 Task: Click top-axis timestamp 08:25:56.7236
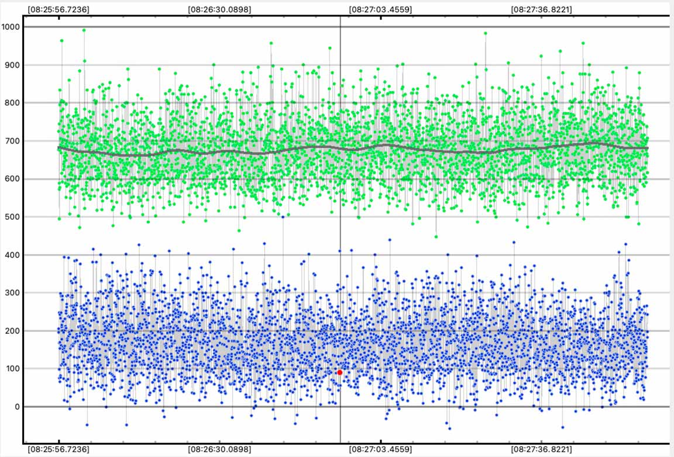(59, 9)
